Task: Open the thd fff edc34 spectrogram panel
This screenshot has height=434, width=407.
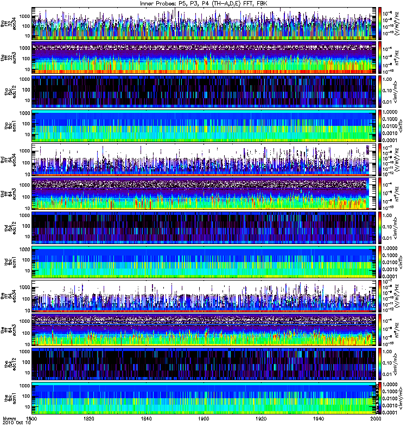Action: 204,159
